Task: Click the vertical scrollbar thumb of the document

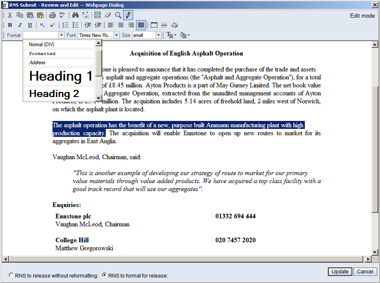Action: click(x=375, y=149)
